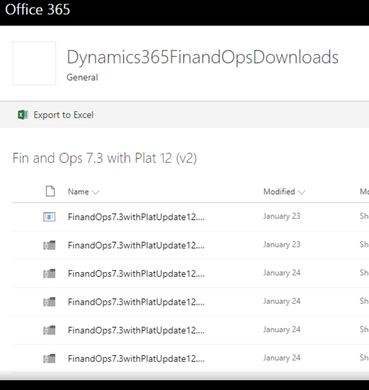This screenshot has width=369, height=390.
Task: Click the archive icon of third file row
Action: pyautogui.click(x=49, y=274)
